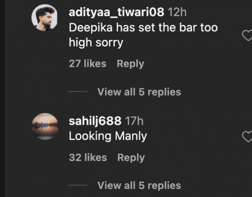Screen dimensions: 252x197
Task: Open the sahilj688 username link
Action: pos(95,121)
